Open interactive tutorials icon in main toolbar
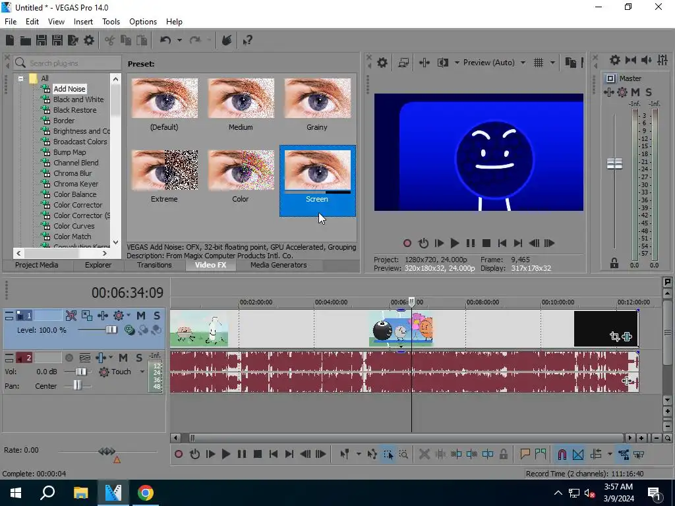The image size is (675, 506). (227, 40)
